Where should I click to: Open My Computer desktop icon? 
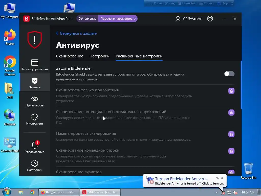point(10,10)
